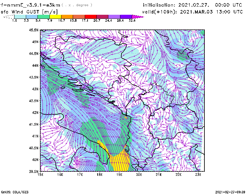Click the legend value '24.4'
The image size is (252, 194).
coord(108,20)
